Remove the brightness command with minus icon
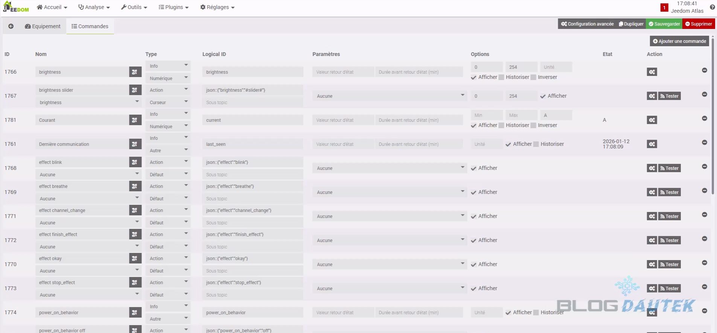This screenshot has width=717, height=333. coord(704,70)
